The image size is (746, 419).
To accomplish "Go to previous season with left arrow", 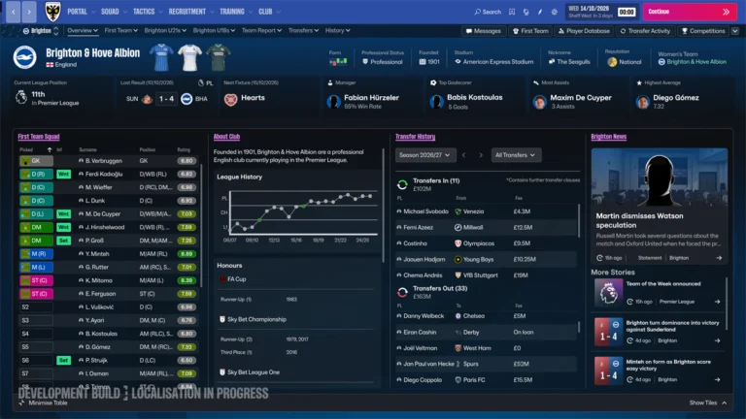I will coord(464,155).
